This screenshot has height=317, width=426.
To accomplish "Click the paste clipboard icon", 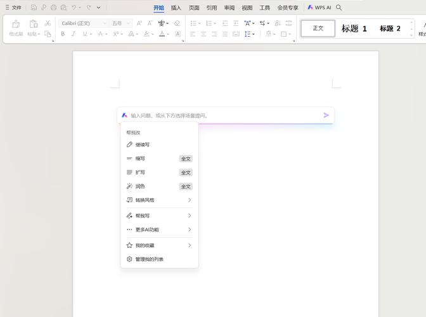I will click(34, 24).
